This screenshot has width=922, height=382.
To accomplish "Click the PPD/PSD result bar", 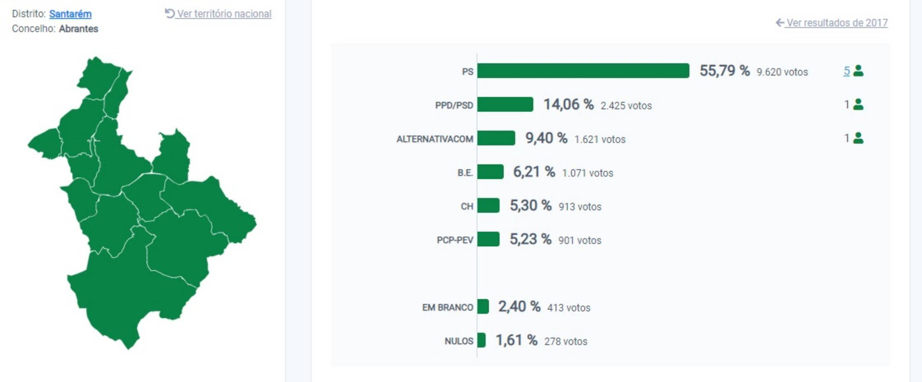I will click(x=505, y=104).
